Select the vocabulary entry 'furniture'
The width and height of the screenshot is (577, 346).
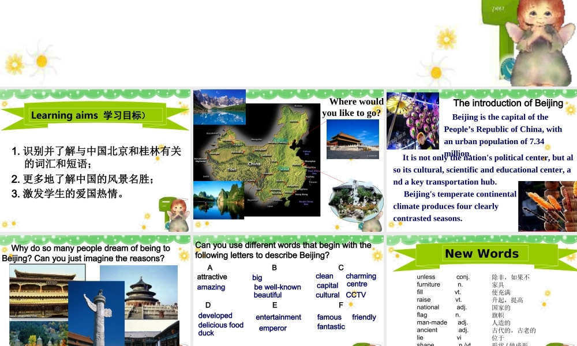428,284
